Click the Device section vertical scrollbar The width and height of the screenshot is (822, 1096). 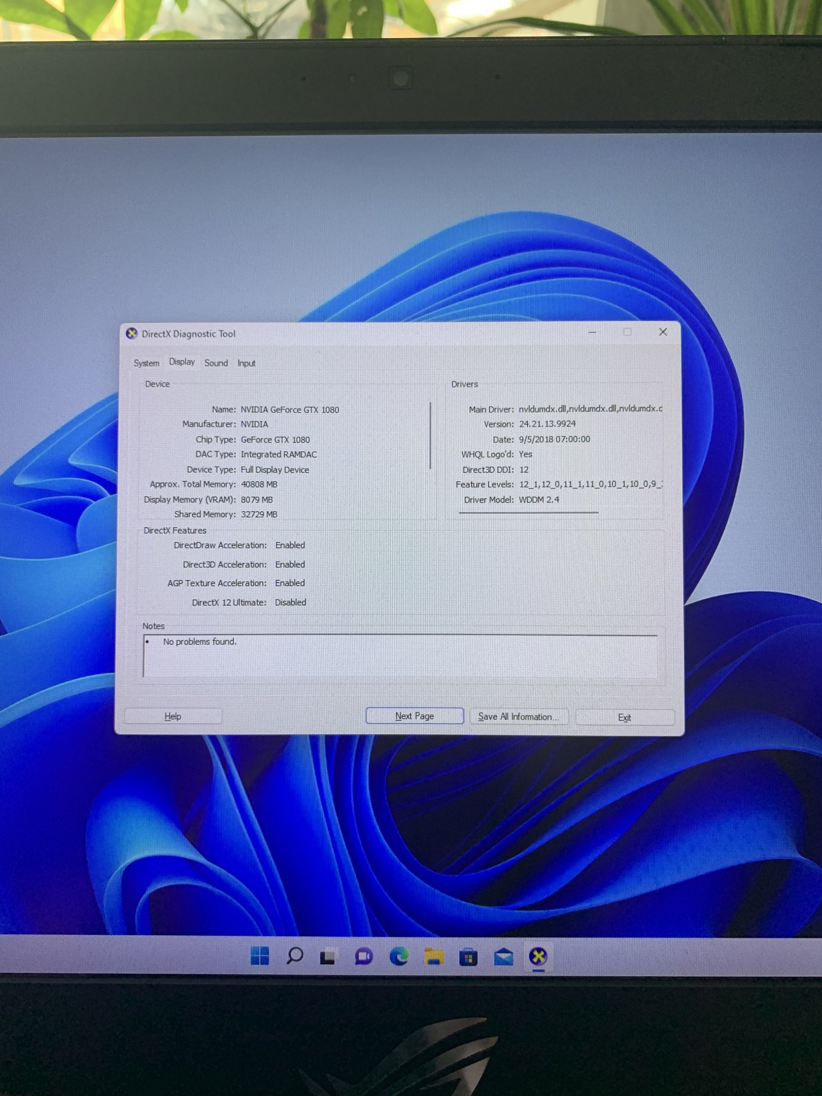point(430,436)
